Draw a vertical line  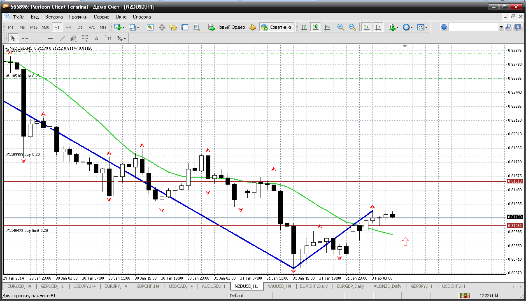(x=39, y=38)
